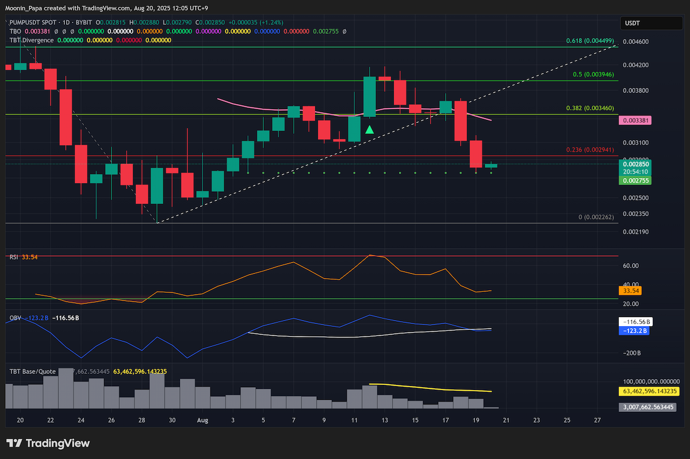Viewport: 690px width, 459px height.
Task: Click the green up-triangle buy signal marker
Action: [370, 130]
